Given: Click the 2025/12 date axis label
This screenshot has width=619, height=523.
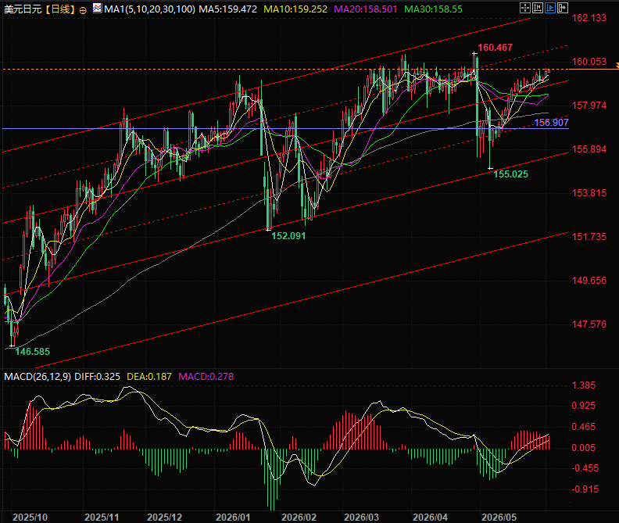Looking at the screenshot, I should pyautogui.click(x=165, y=517).
